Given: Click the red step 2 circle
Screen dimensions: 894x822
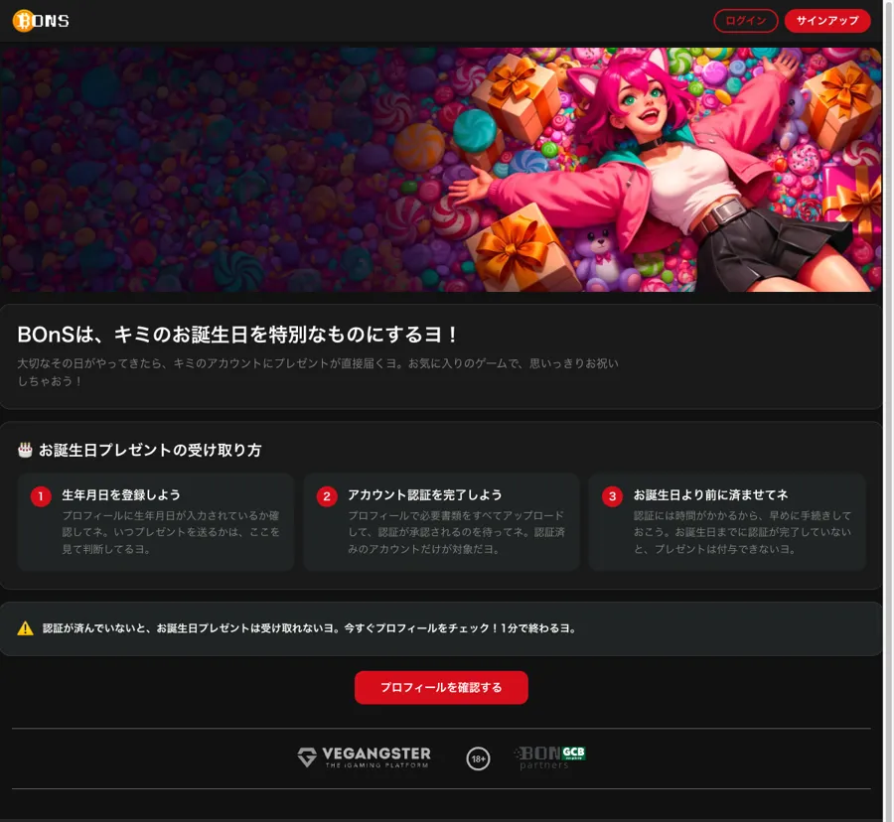Looking at the screenshot, I should 327,496.
